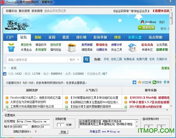Click the 版块ID input field
The image size is (176, 138).
[45, 127]
